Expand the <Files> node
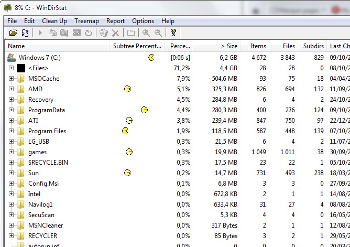 pyautogui.click(x=11, y=68)
